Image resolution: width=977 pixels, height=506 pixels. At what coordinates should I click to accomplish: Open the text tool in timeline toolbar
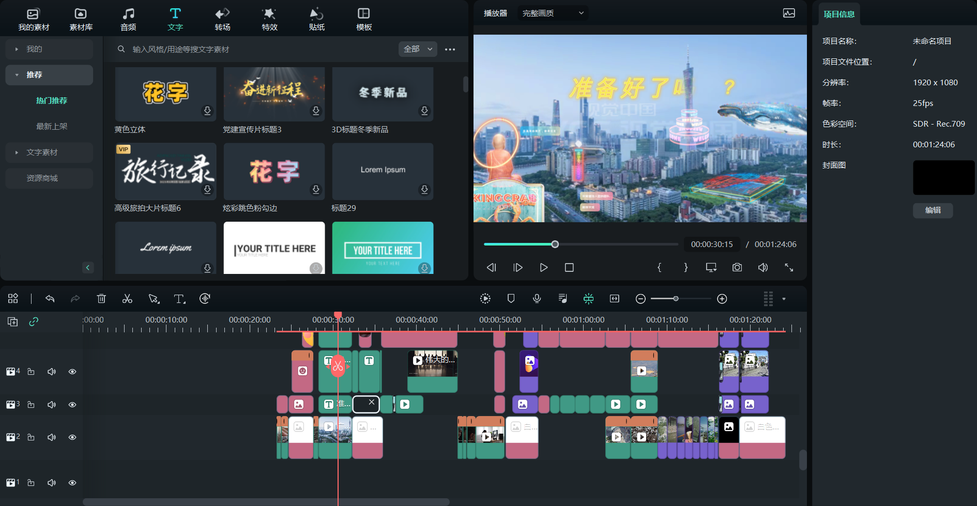(179, 299)
